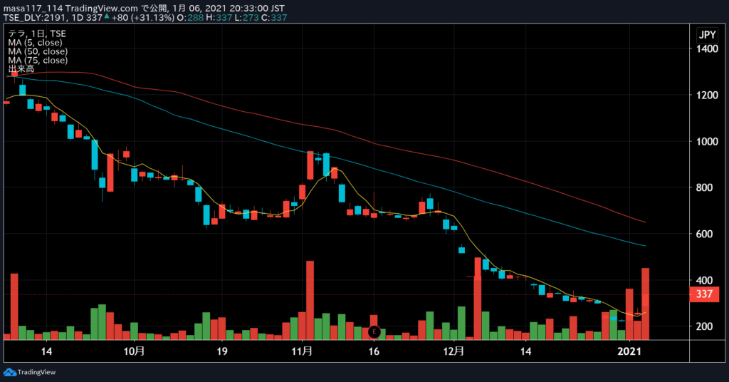729x382 pixels.
Task: Click the 出来高 volume indicator label
Action: click(x=21, y=69)
